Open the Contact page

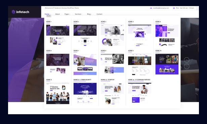point(99,14)
